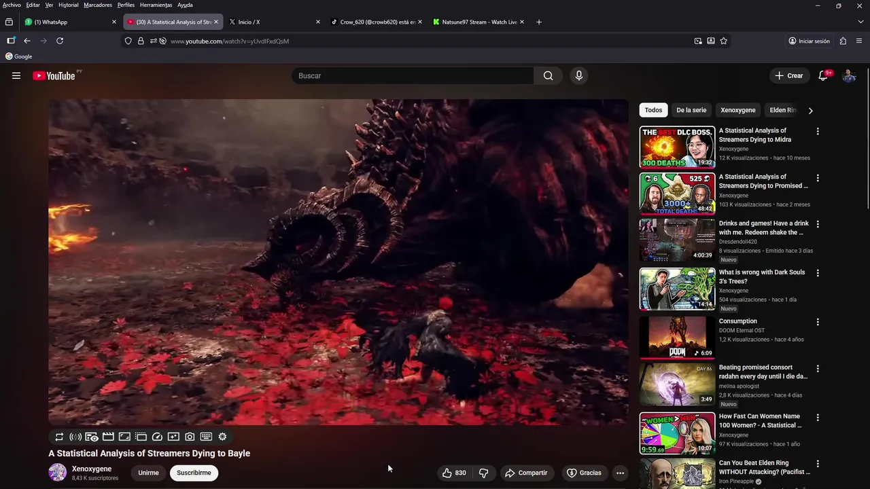This screenshot has height=489, width=870.
Task: Open playback speed gauge icon
Action: 157,437
